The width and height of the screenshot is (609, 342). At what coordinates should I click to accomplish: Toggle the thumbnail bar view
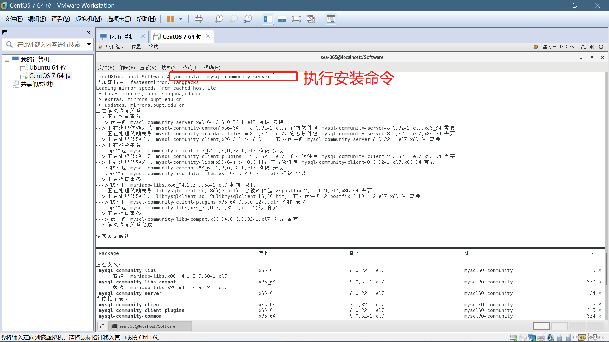[282, 19]
